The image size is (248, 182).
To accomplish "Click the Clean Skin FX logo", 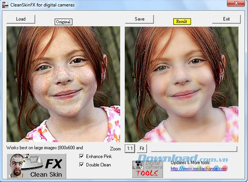I will tap(37, 166).
